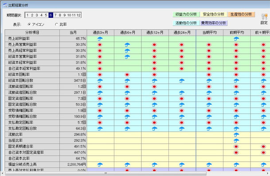This screenshot has height=176, width=270.
Task: Click sun icon in 総資本回転率 当期平均 cell
Action: click(209, 75)
